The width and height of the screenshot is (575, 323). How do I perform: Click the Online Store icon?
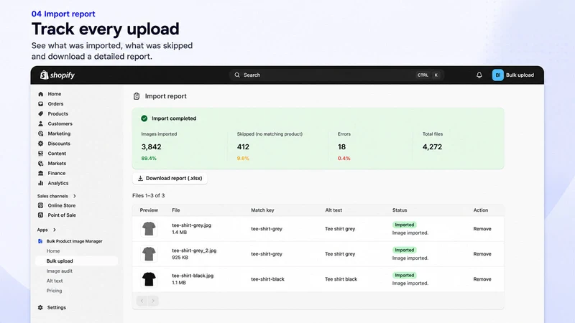41,205
